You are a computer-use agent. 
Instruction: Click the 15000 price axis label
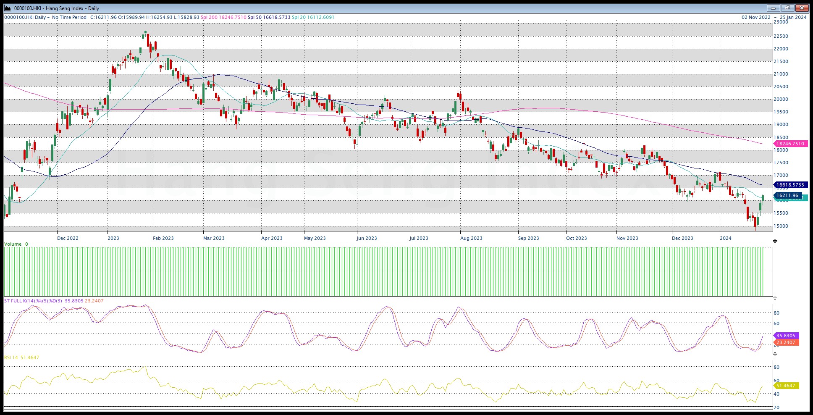(x=782, y=226)
